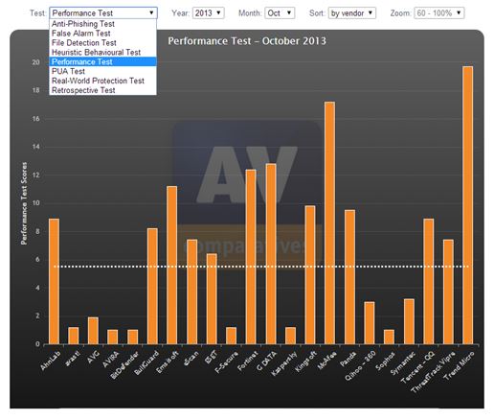
Task: Click the Symantec bar in the chart
Action: point(409,321)
